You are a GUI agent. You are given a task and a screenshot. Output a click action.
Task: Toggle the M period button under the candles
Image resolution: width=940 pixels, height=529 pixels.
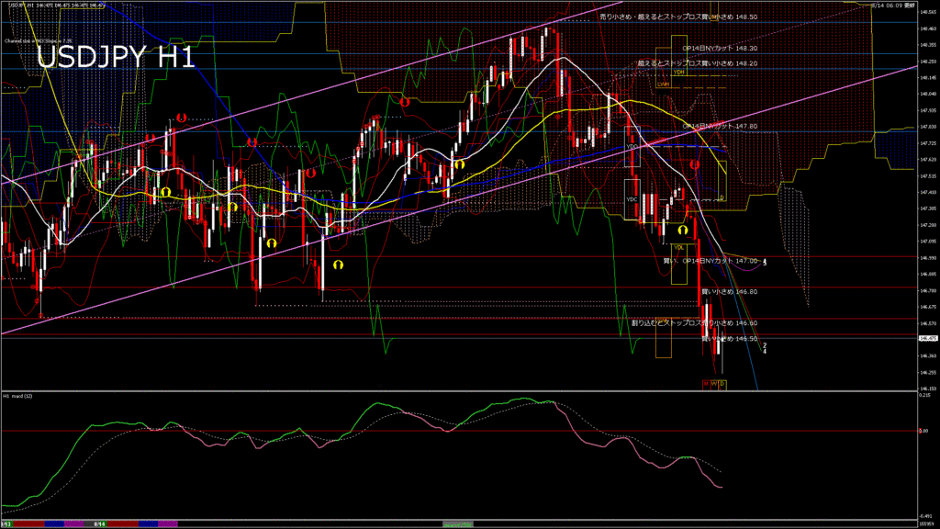click(705, 382)
